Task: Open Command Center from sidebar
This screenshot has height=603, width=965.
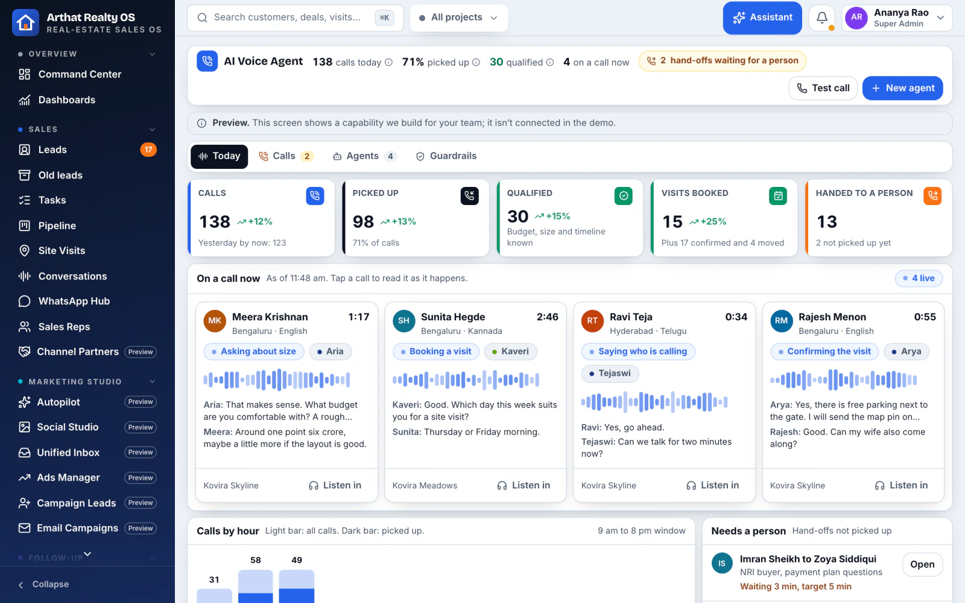Action: pyautogui.click(x=87, y=74)
